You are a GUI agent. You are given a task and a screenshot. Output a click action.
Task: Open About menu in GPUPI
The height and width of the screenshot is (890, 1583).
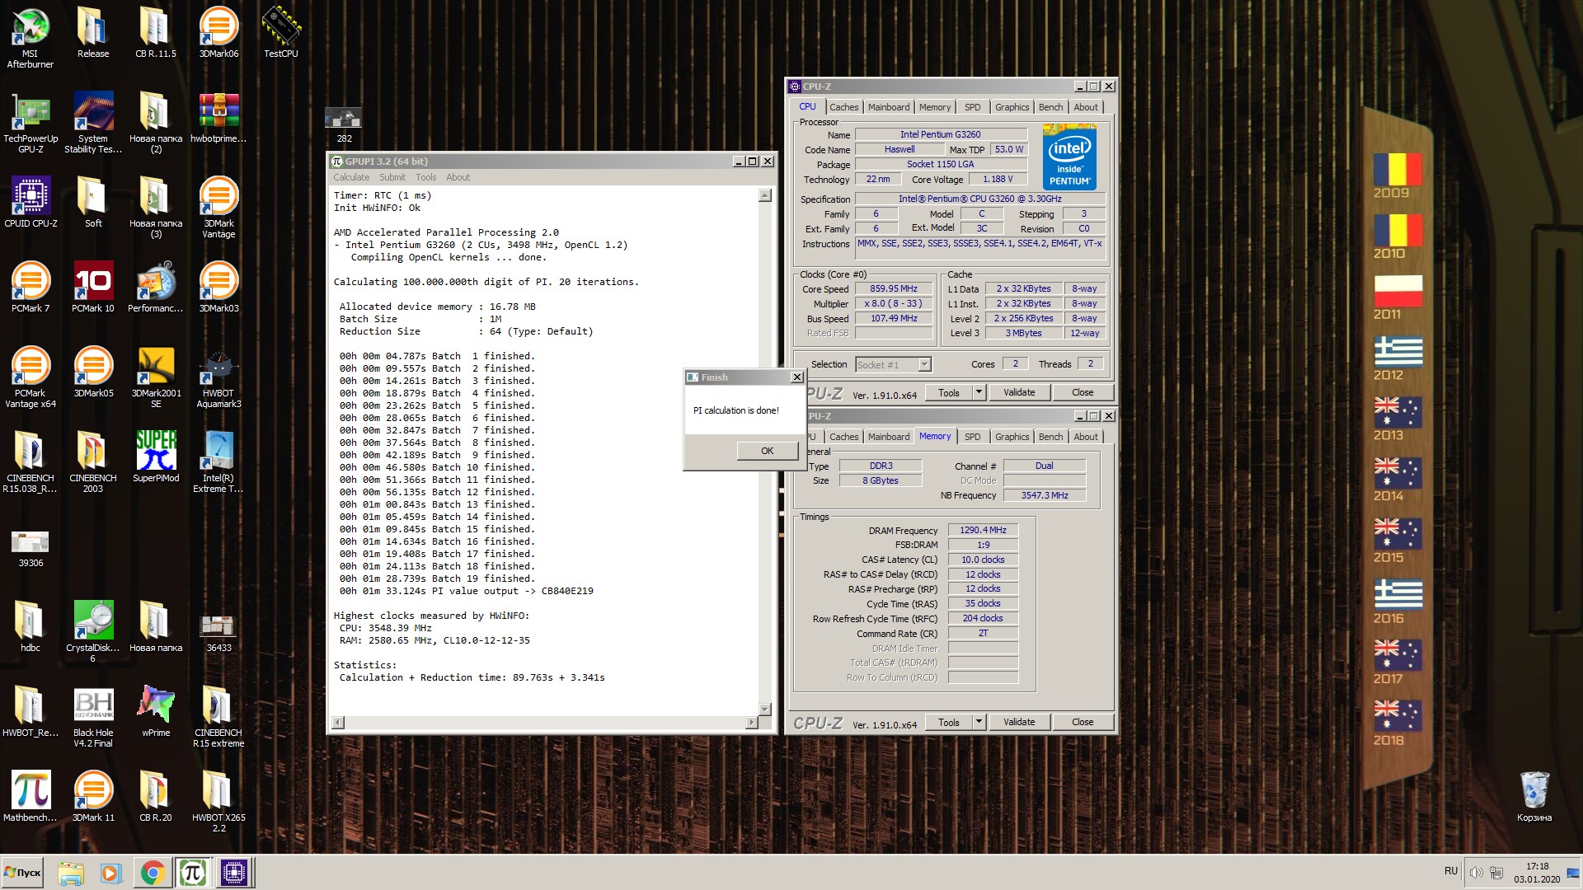click(x=458, y=177)
